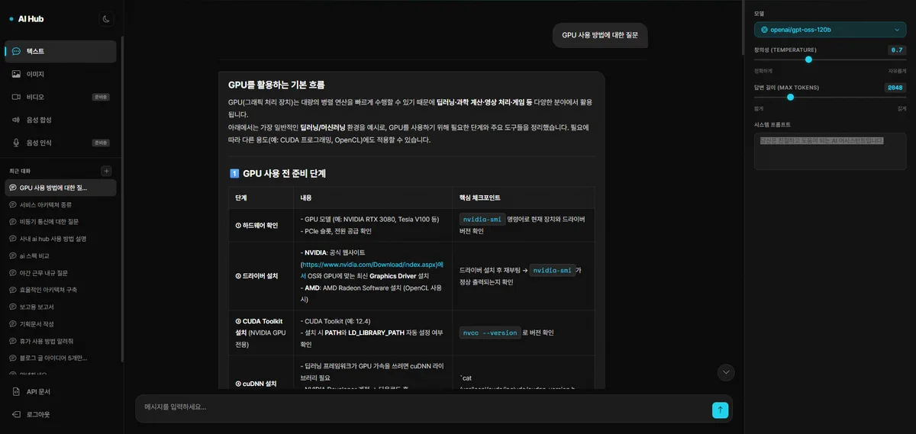Click the microphone icon beside 음성 인식
Image resolution: width=916 pixels, height=434 pixels.
coord(16,143)
